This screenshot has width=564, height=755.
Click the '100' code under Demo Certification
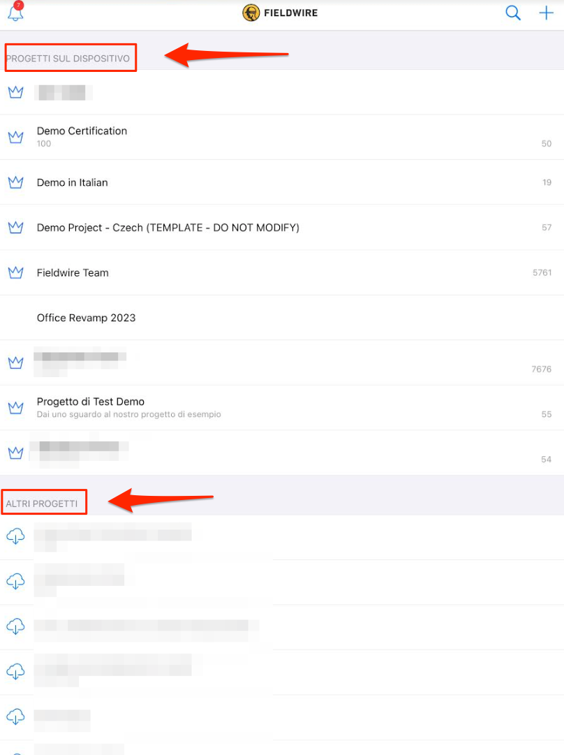(x=44, y=143)
